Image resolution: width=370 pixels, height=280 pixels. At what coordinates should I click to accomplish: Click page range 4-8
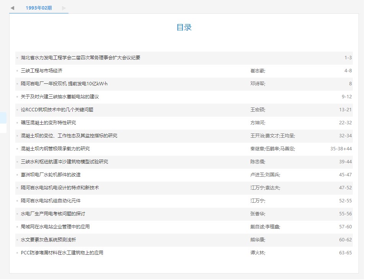pos(348,70)
